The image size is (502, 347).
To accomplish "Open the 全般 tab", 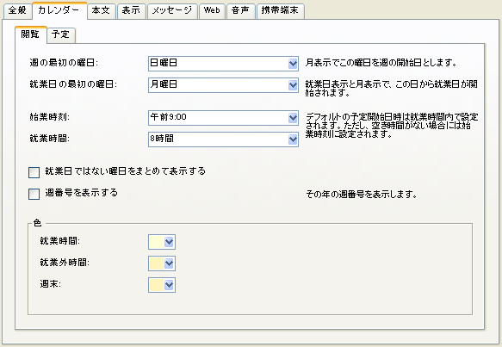I will coord(17,11).
